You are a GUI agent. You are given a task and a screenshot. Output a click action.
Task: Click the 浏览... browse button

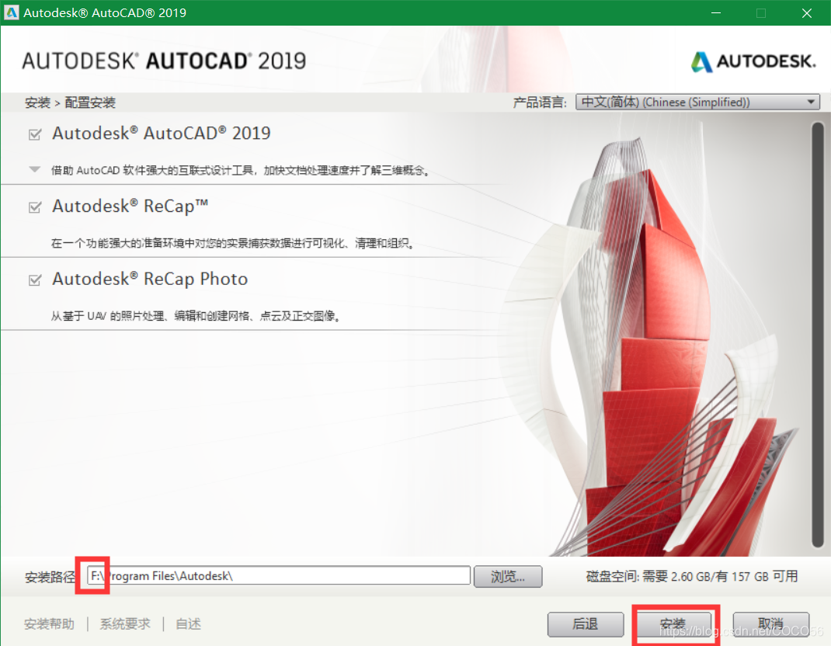pos(508,576)
